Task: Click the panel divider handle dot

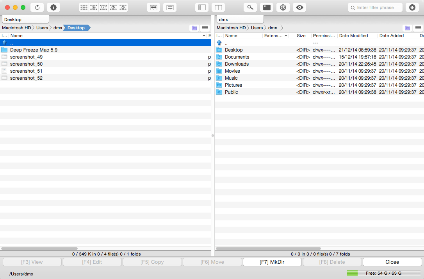Action: coord(213,136)
